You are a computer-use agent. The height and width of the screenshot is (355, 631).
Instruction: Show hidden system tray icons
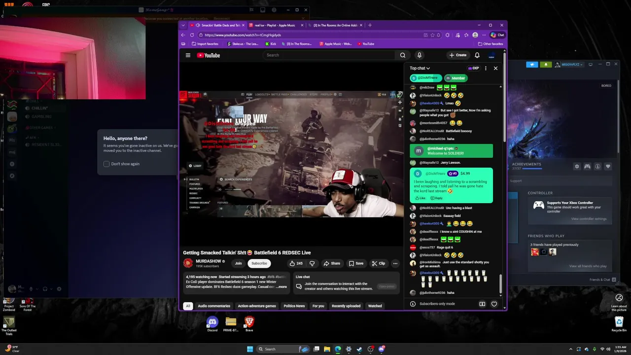coord(571,349)
